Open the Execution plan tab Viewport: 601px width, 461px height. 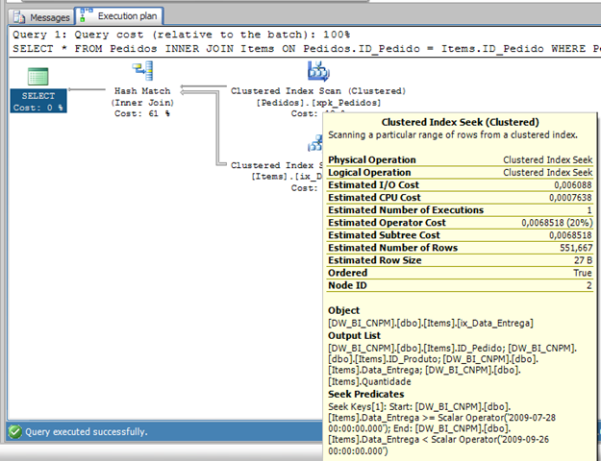128,16
